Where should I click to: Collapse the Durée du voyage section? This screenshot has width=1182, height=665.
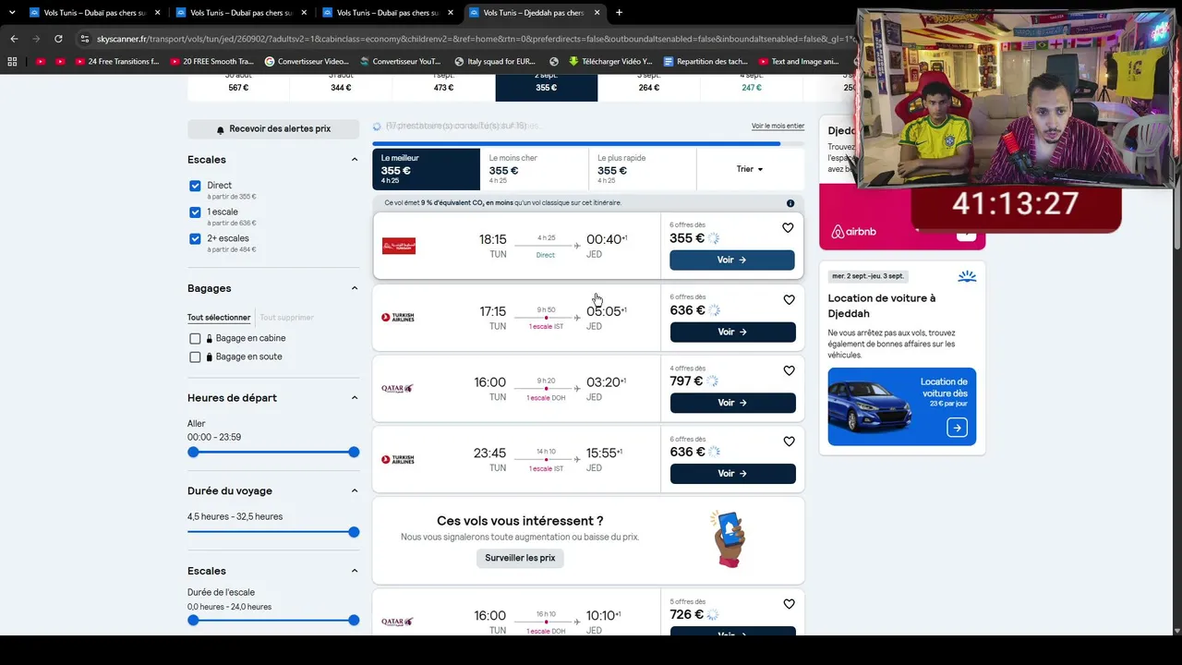[x=354, y=491]
